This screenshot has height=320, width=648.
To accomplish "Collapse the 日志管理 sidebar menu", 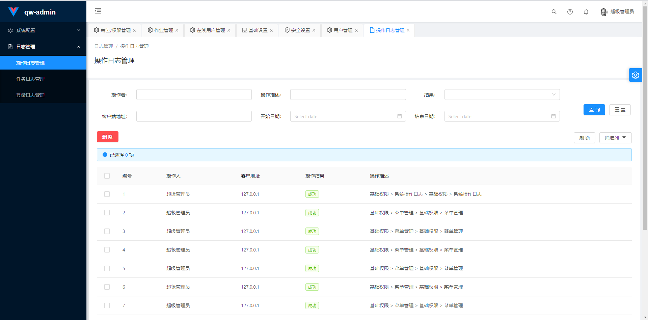I will [43, 47].
